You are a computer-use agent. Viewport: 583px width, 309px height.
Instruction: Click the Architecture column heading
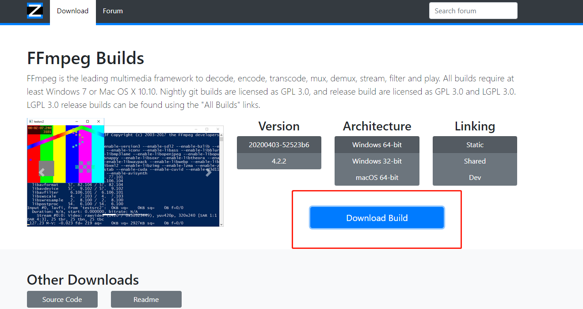click(377, 126)
